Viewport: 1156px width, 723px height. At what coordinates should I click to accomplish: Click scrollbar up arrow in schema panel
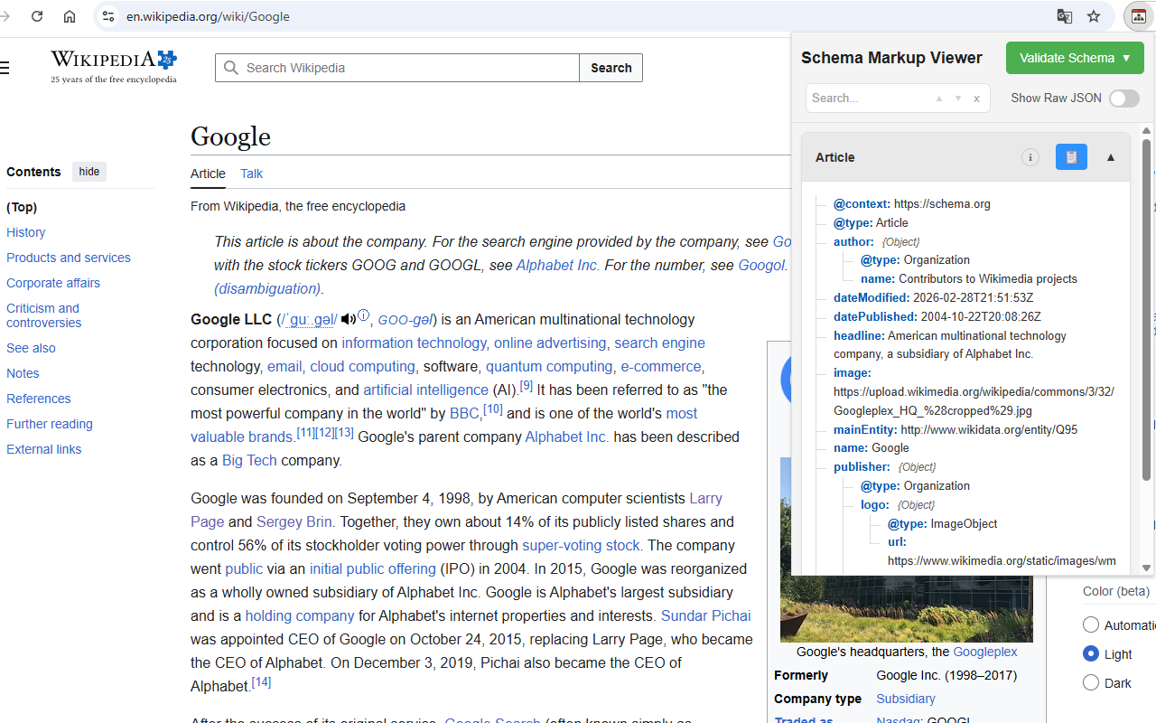[1147, 131]
